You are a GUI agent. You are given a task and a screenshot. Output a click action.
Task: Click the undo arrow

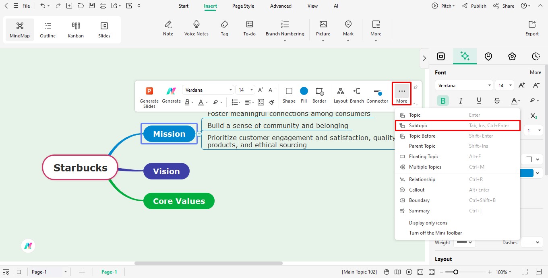[x=43, y=6]
